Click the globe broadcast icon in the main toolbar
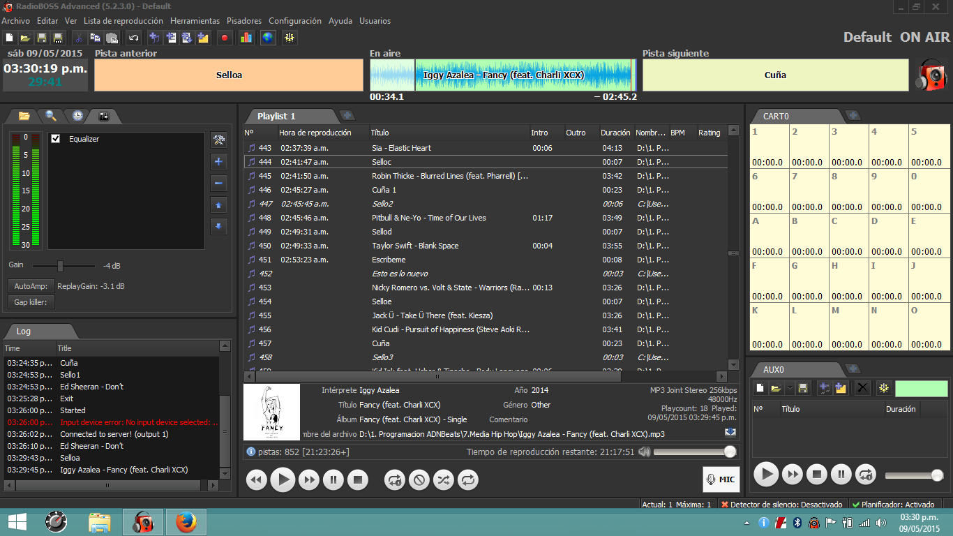 pyautogui.click(x=267, y=38)
